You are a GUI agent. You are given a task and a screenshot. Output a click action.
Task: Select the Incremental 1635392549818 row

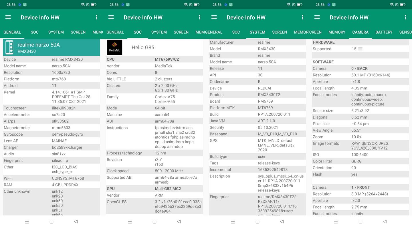pyautogui.click(x=257, y=170)
